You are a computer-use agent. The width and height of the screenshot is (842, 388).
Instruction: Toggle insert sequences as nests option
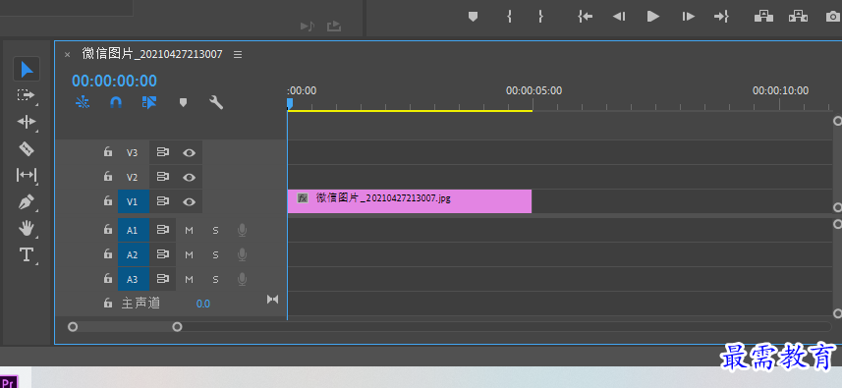point(83,102)
